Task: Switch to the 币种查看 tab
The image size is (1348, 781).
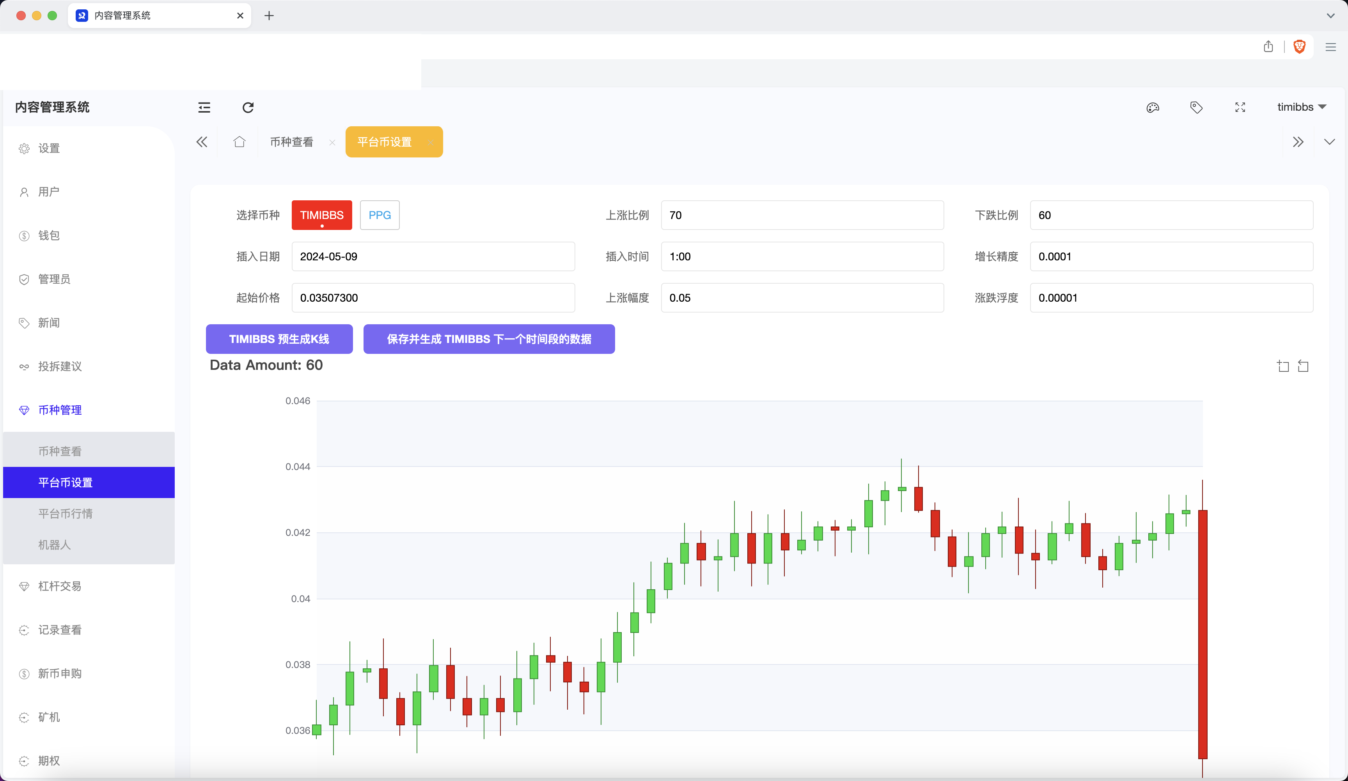Action: tap(291, 141)
